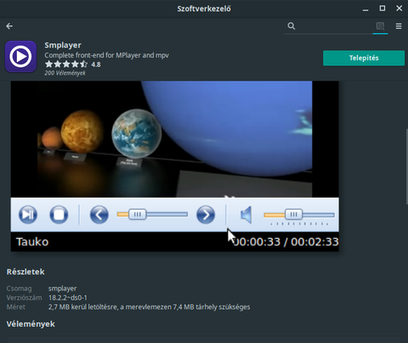Viewport: 408px width, 343px height.
Task: Click the Smplayer screenshot image
Action: [175, 166]
